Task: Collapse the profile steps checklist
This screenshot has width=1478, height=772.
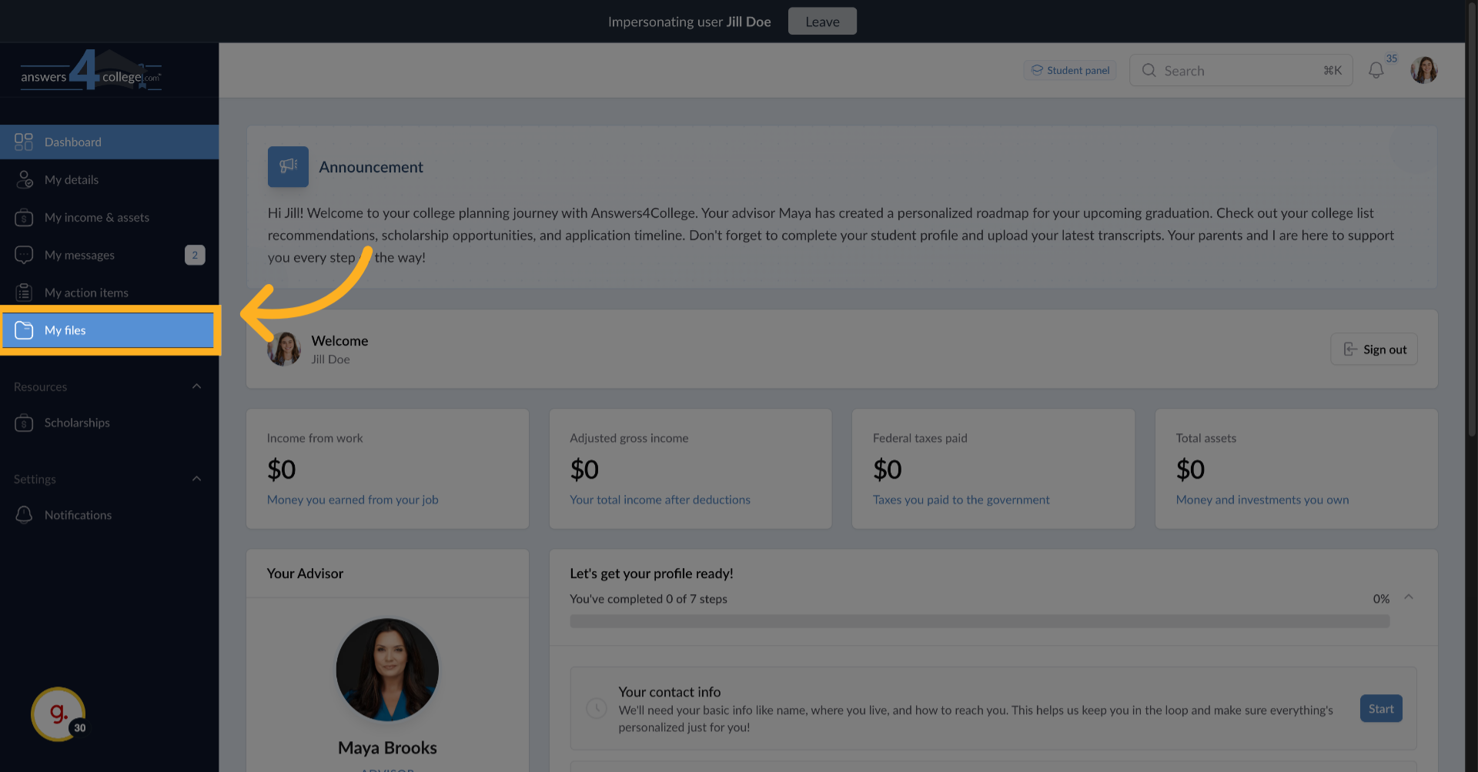Action: pos(1408,597)
